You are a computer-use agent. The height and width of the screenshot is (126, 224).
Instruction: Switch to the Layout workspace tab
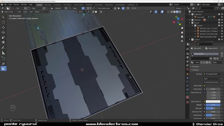click(39, 5)
